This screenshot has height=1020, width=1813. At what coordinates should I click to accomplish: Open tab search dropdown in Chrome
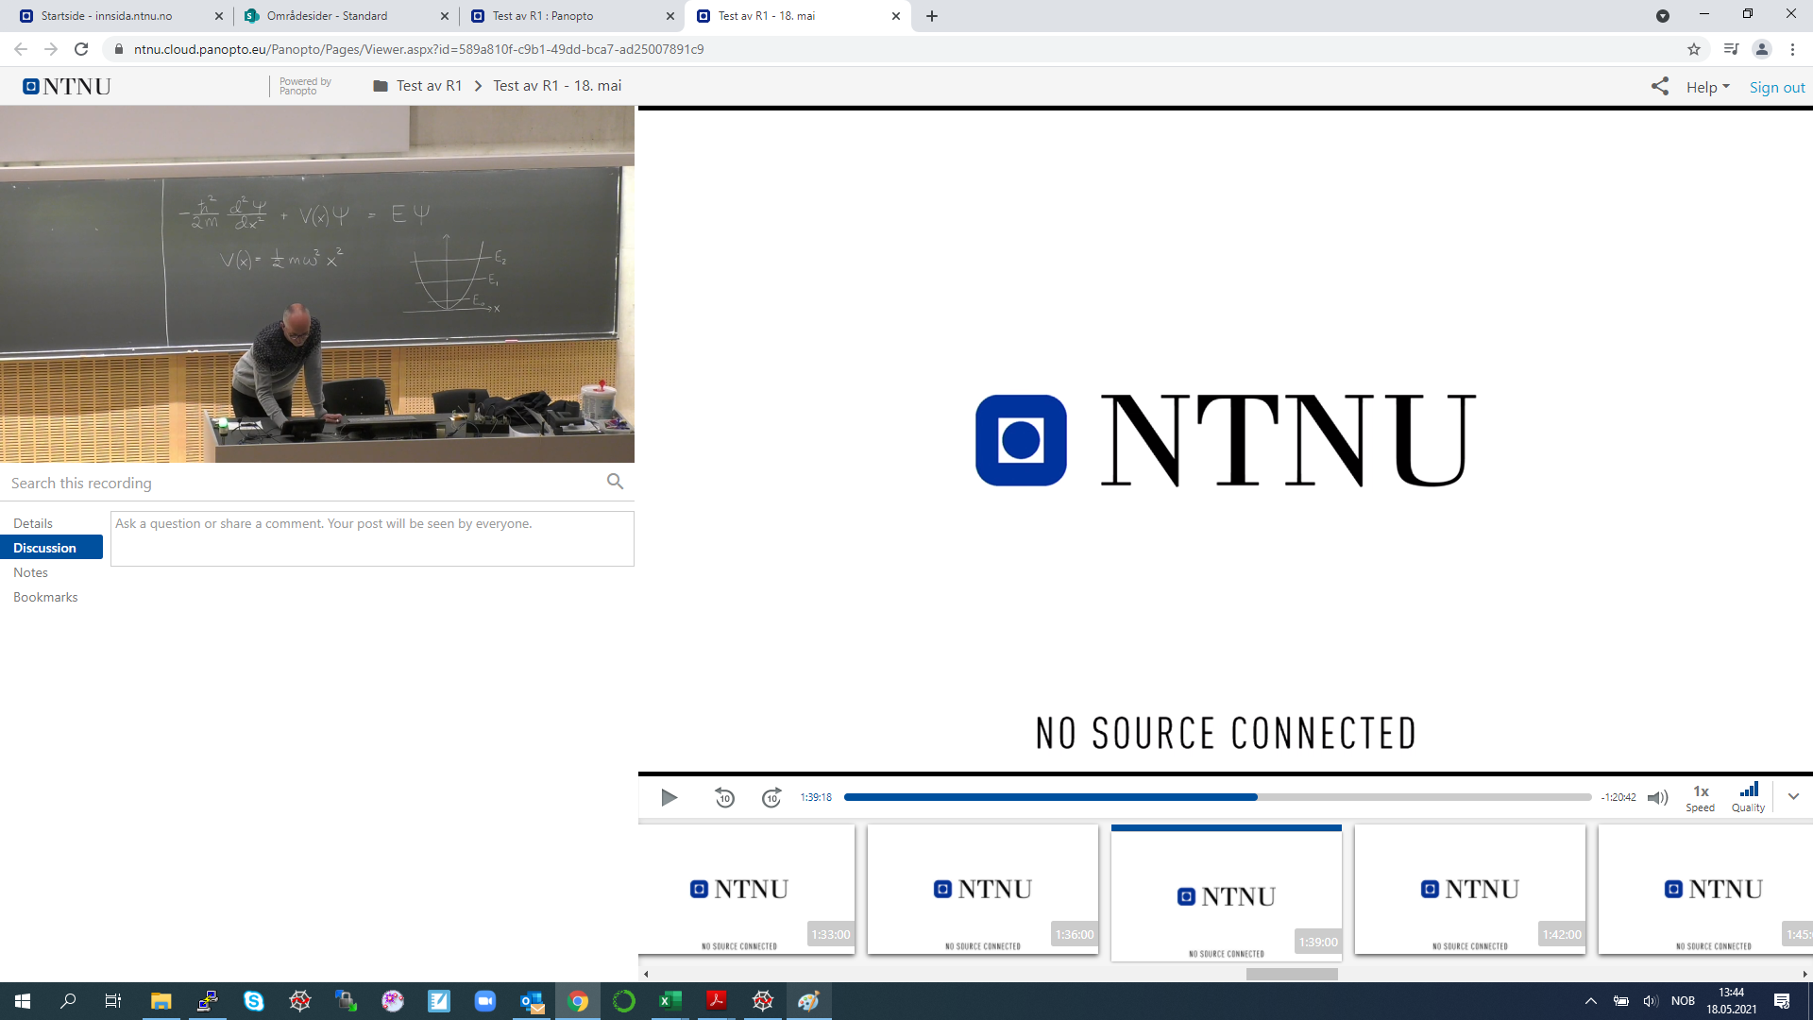click(1663, 16)
